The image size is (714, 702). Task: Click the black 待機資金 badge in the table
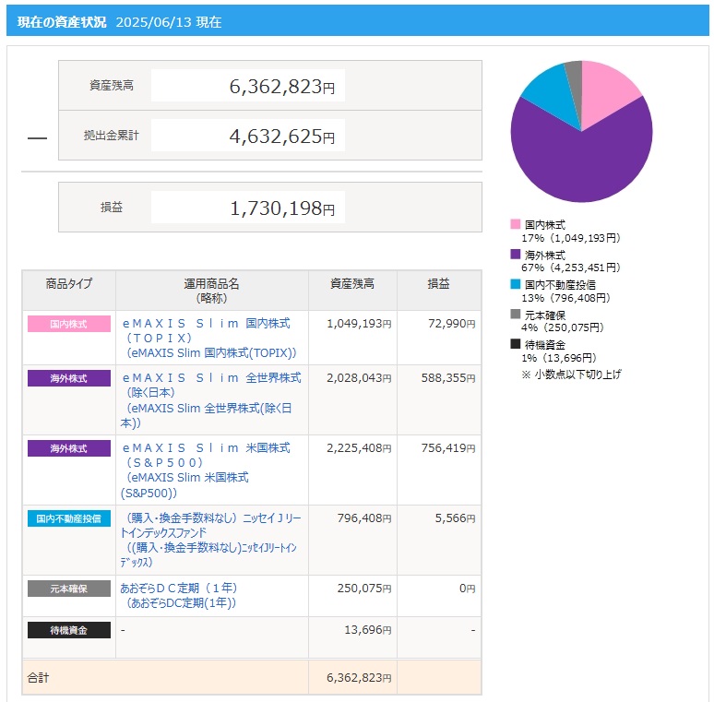[69, 630]
